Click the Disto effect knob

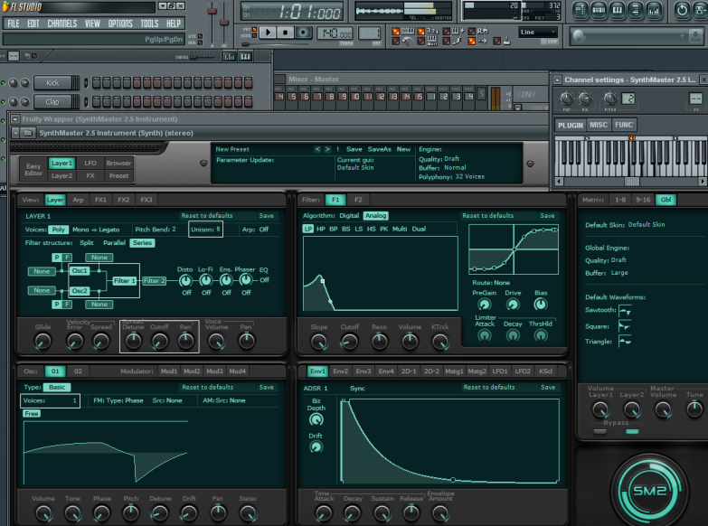(x=185, y=281)
